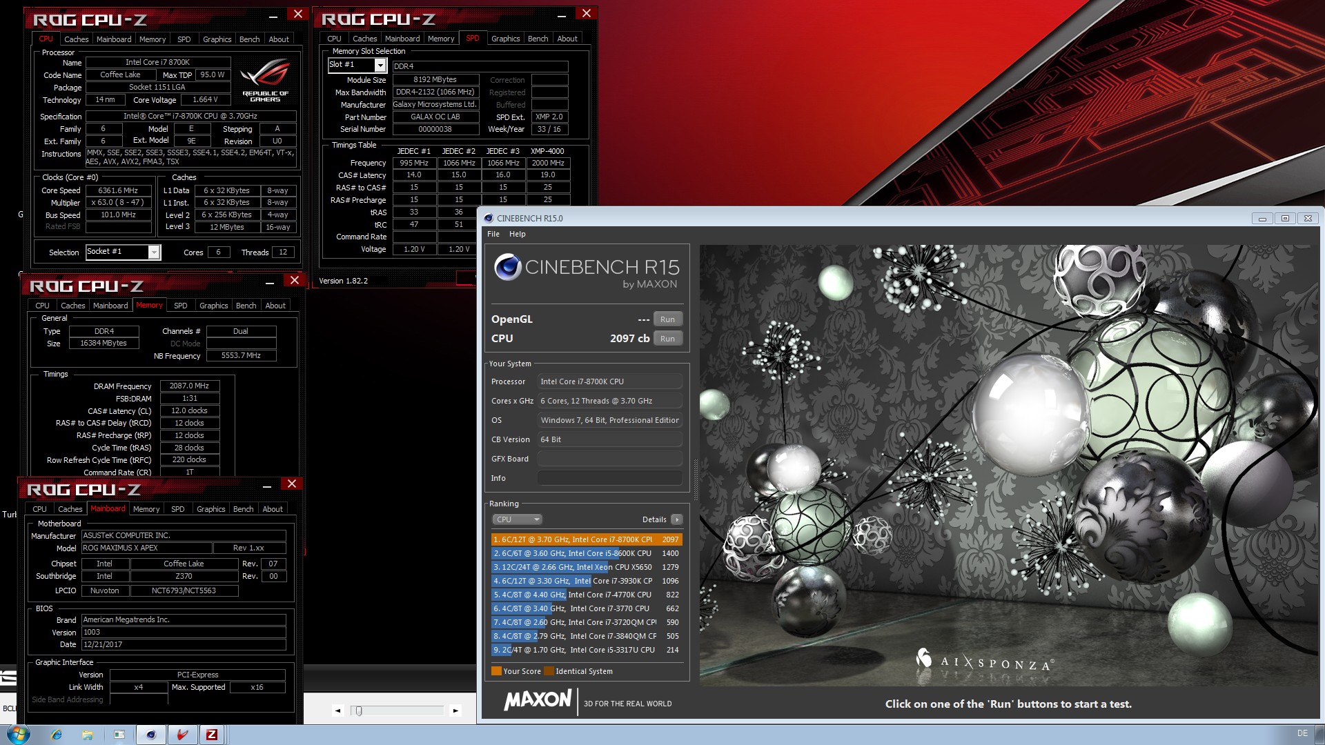Click the left arrow of the slider
This screenshot has width=1325, height=745.
(x=337, y=710)
